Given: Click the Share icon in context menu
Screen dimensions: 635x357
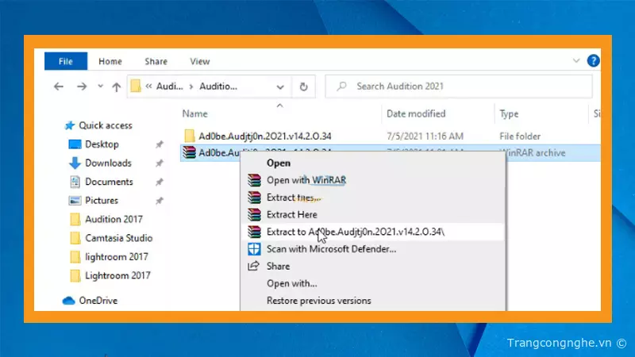Looking at the screenshot, I should (254, 267).
